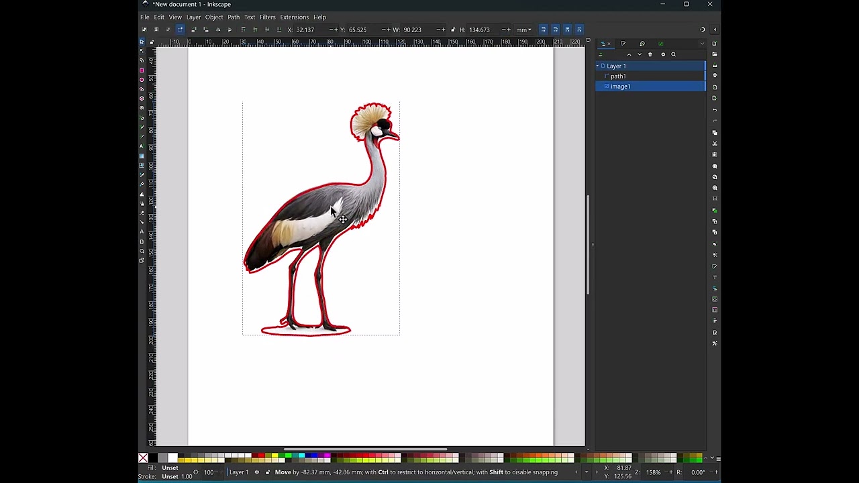Toggle rubberband touch selection mode
Image resolution: width=859 pixels, height=483 pixels.
(x=180, y=30)
